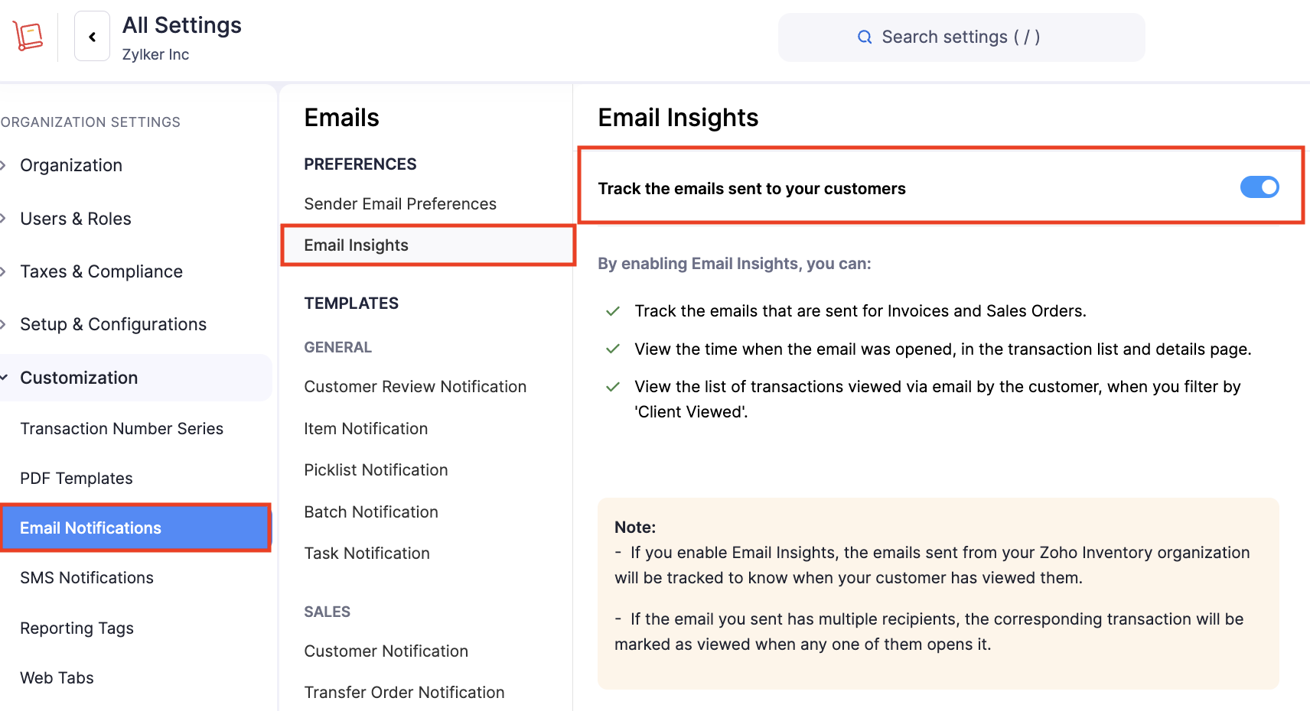The width and height of the screenshot is (1310, 711).
Task: Open the Batch Notification template
Action: point(371,511)
